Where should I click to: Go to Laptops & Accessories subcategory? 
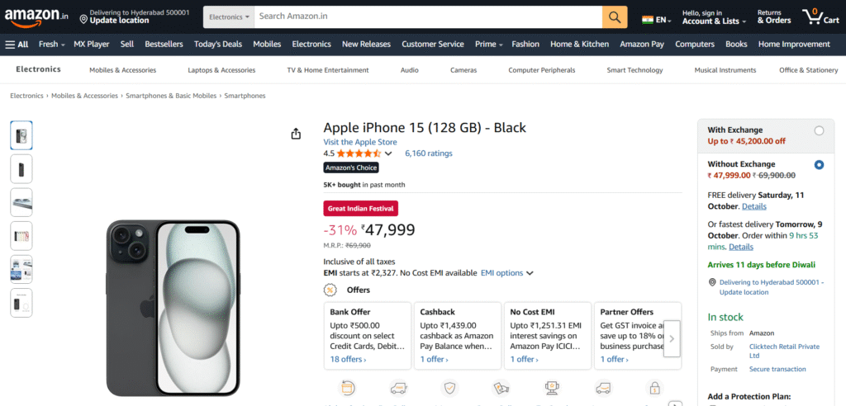click(221, 70)
